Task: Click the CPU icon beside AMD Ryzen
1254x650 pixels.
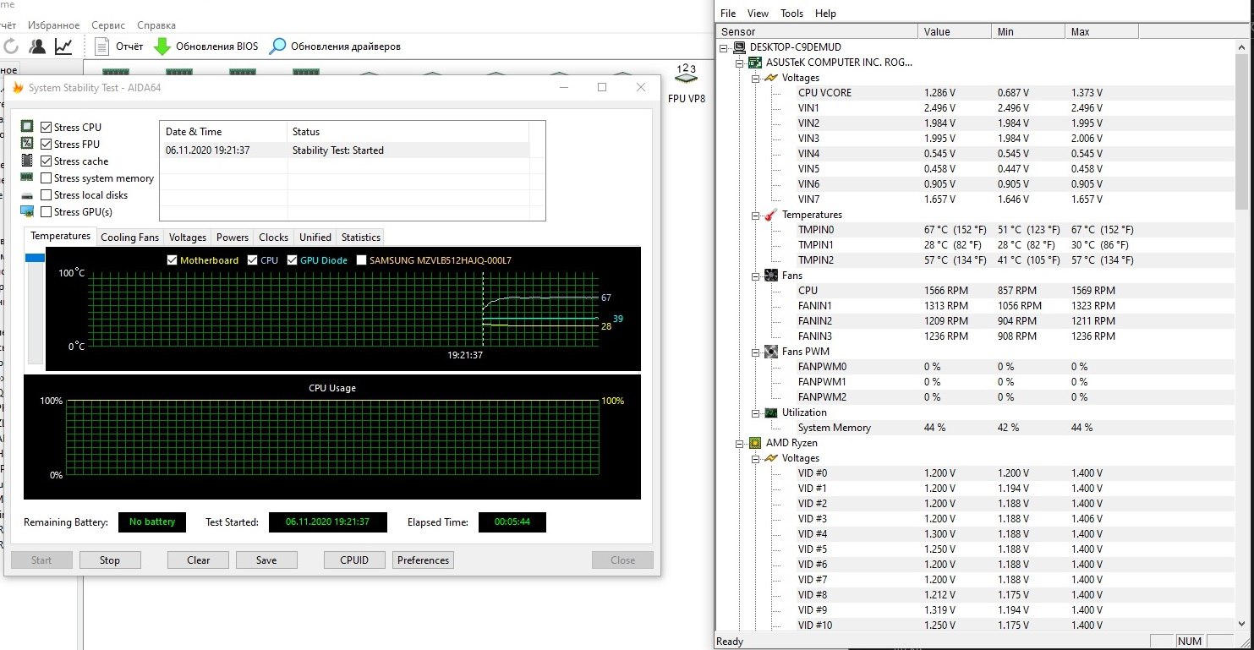Action: (756, 443)
